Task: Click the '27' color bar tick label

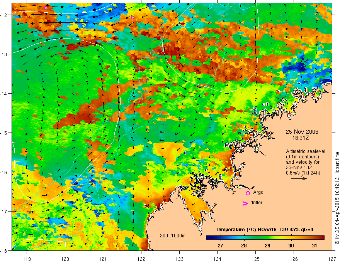Action: (x=220, y=245)
